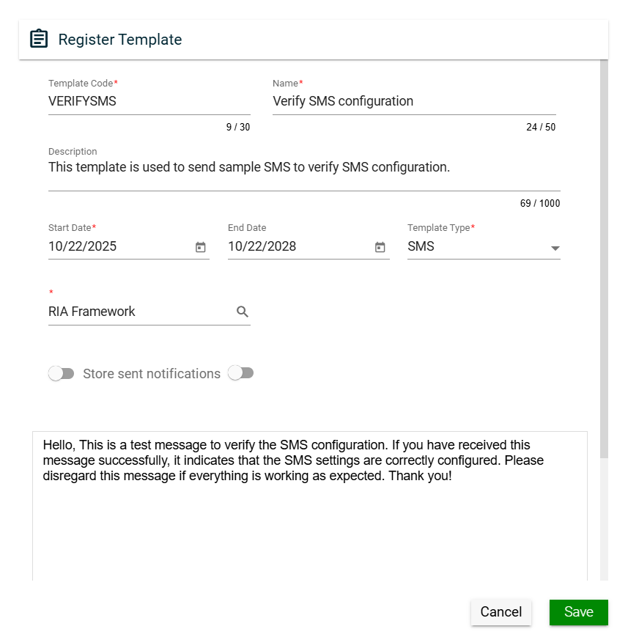Click the search magnifier in RIA Framework field
Screen dimensions: 628x640
pyautogui.click(x=243, y=312)
